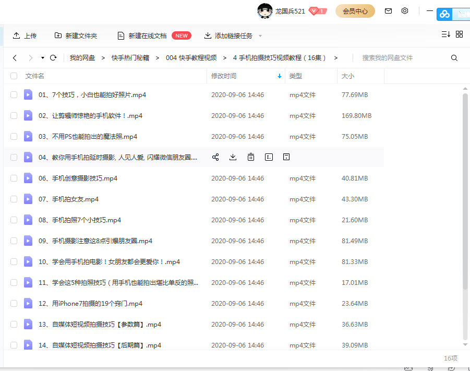Sort by 类型 column header
This screenshot has width=470, height=371.
(296, 76)
